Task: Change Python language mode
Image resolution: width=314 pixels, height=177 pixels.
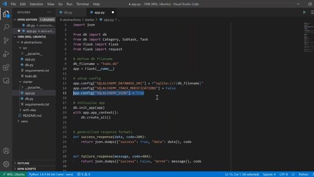Action: [303, 175]
